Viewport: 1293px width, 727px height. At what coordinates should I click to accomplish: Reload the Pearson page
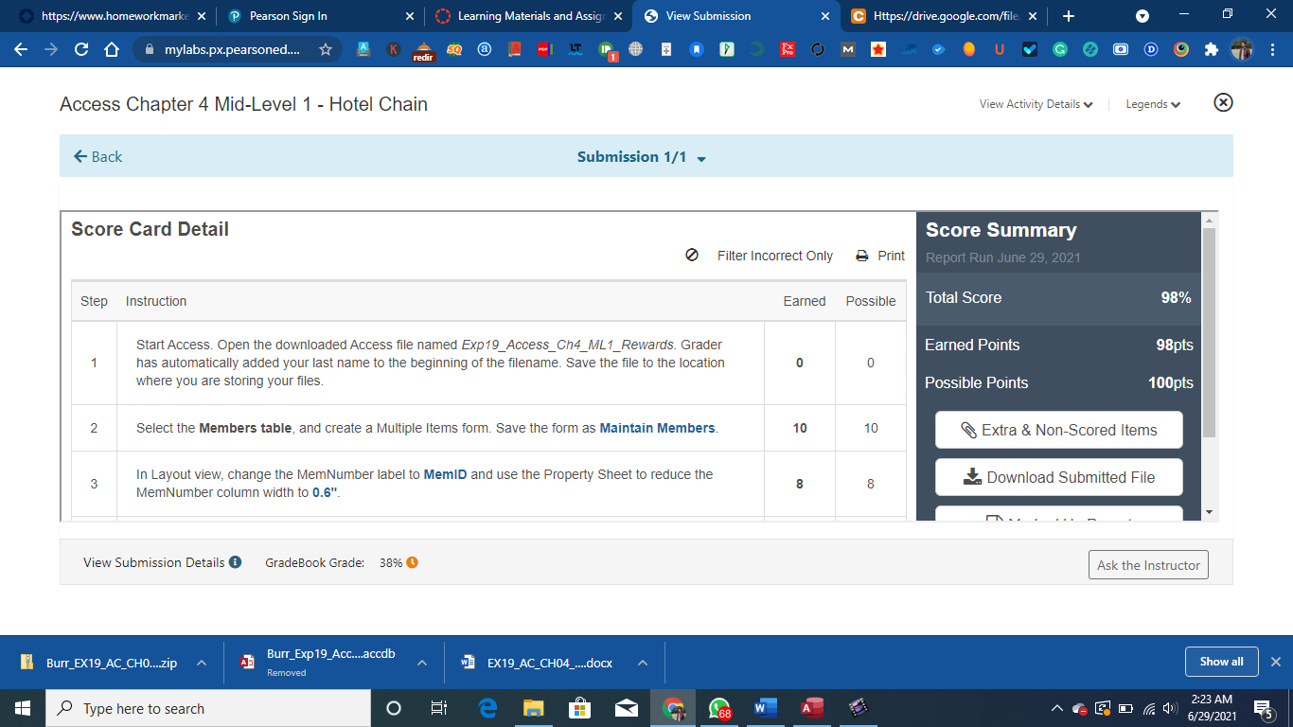(81, 49)
